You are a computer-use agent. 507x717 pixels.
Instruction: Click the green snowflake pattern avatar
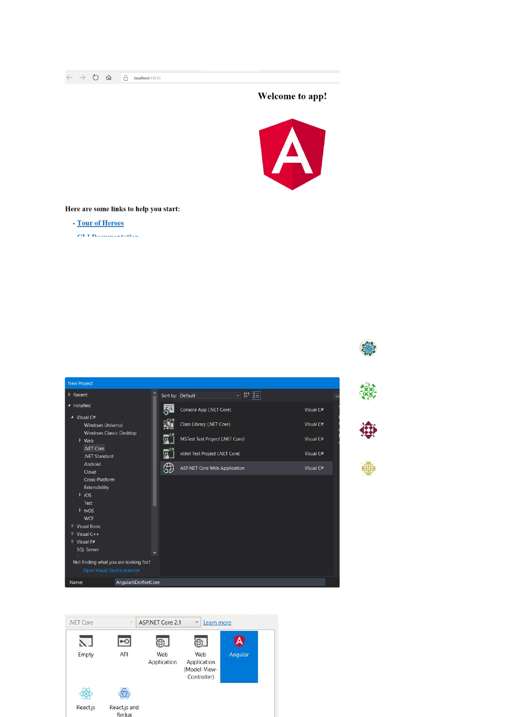point(369,391)
